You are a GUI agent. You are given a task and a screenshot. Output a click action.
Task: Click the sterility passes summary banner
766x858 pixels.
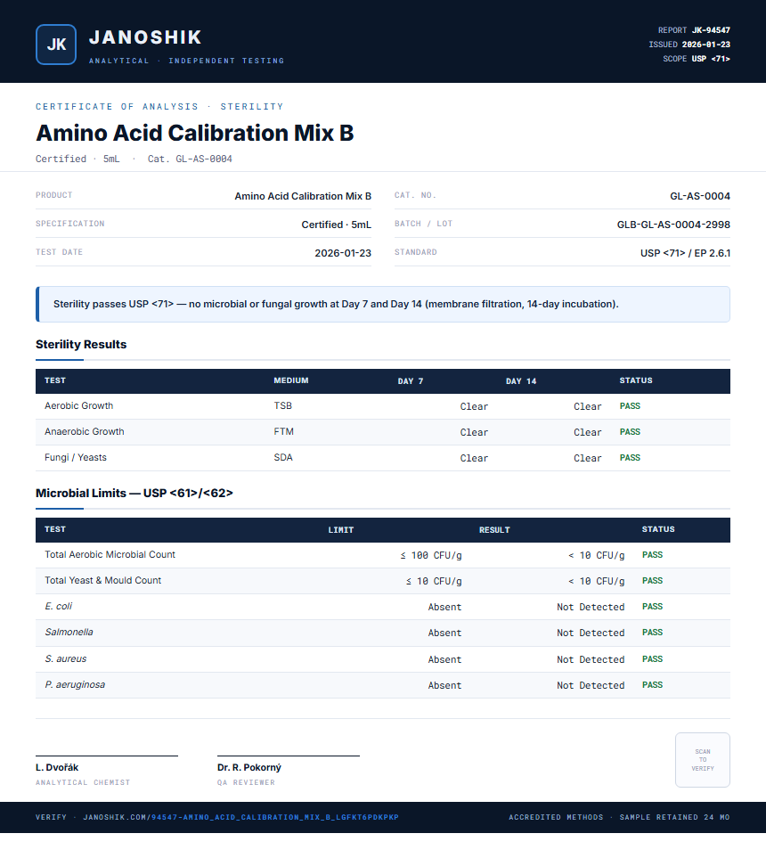coord(383,304)
